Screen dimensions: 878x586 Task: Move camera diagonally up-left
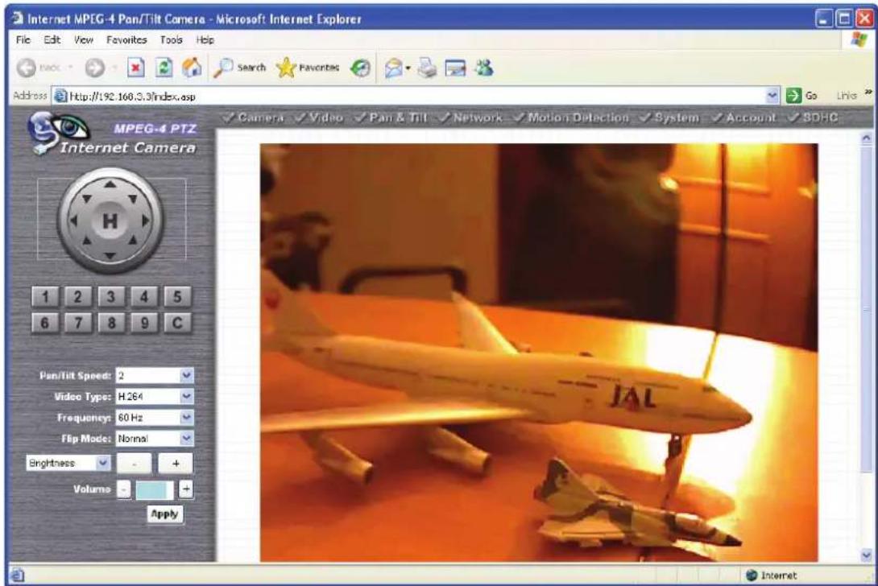click(x=87, y=199)
